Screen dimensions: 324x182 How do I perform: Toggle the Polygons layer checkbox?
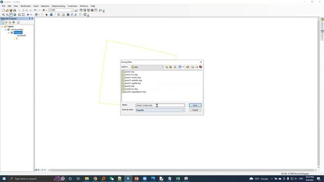pos(12,32)
